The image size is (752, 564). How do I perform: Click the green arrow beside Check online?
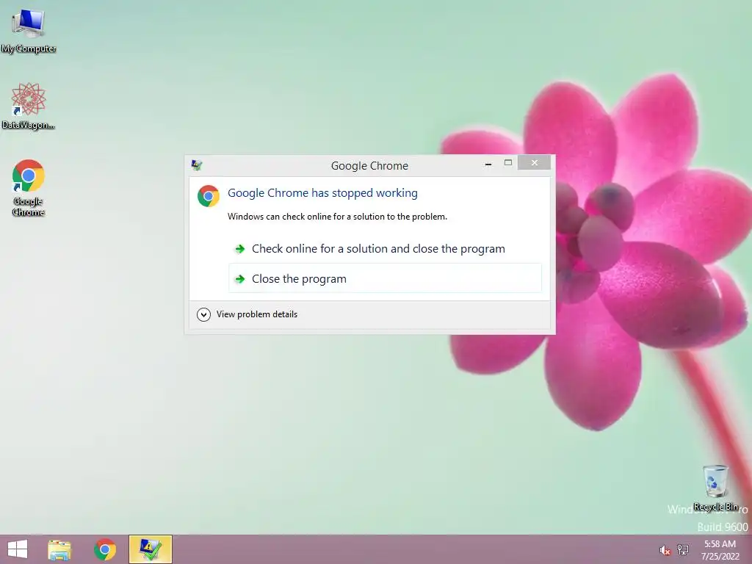tap(240, 248)
